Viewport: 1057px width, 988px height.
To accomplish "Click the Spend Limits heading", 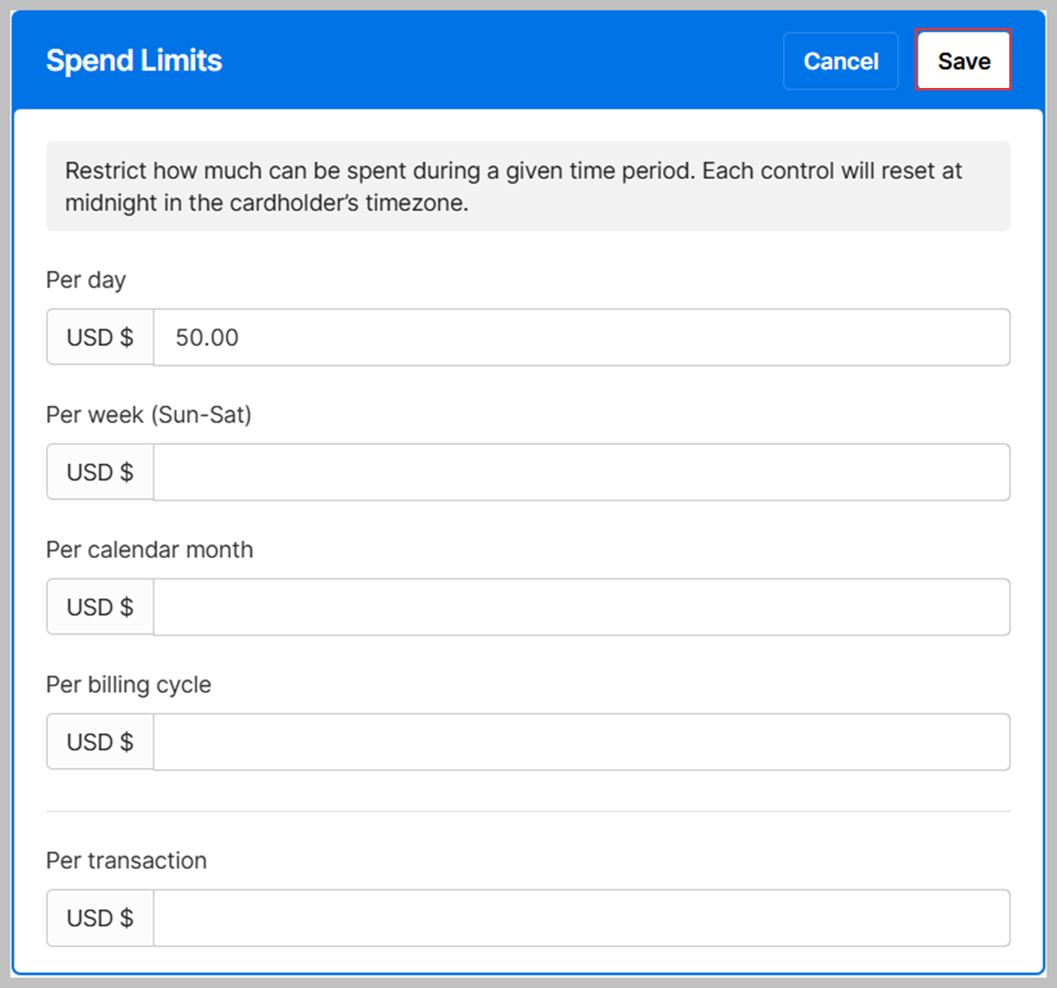I will click(134, 61).
